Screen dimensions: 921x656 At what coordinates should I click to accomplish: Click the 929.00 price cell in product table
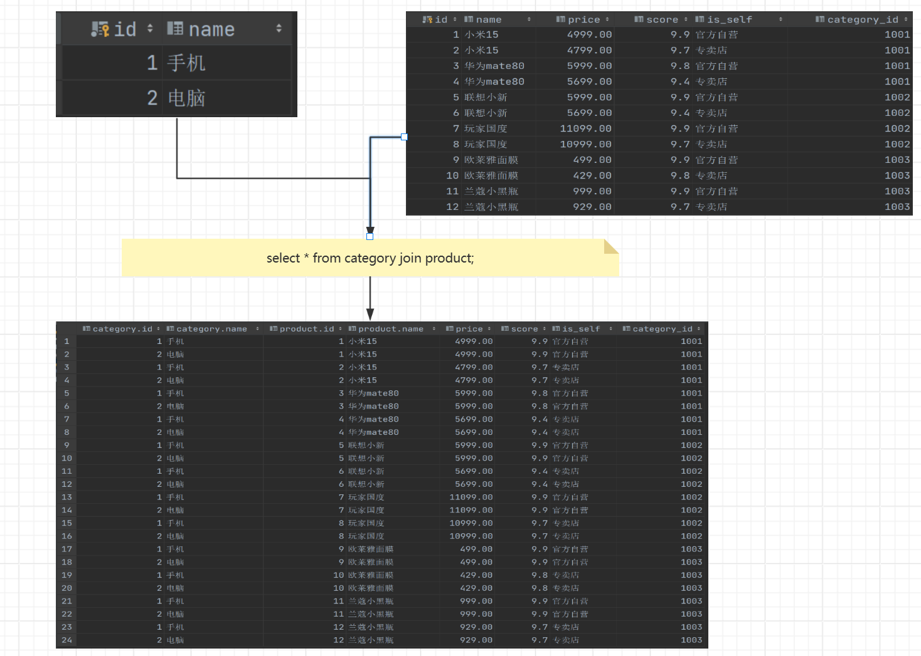click(575, 207)
